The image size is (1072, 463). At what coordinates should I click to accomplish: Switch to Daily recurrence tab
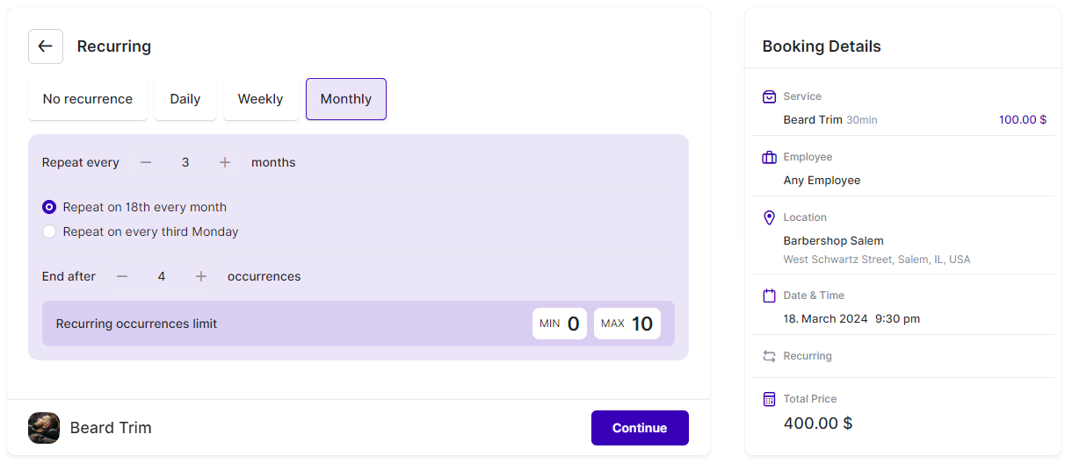185,99
